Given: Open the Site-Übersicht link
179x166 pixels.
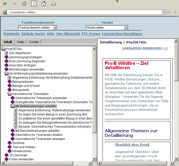Looking at the screenshot, I should 68,34.
